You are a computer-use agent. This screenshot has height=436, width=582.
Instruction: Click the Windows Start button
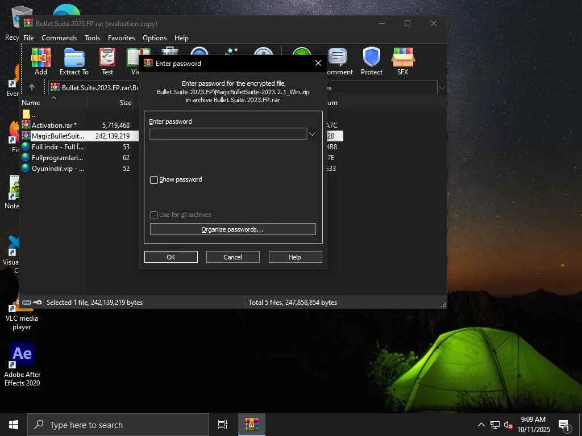14,425
